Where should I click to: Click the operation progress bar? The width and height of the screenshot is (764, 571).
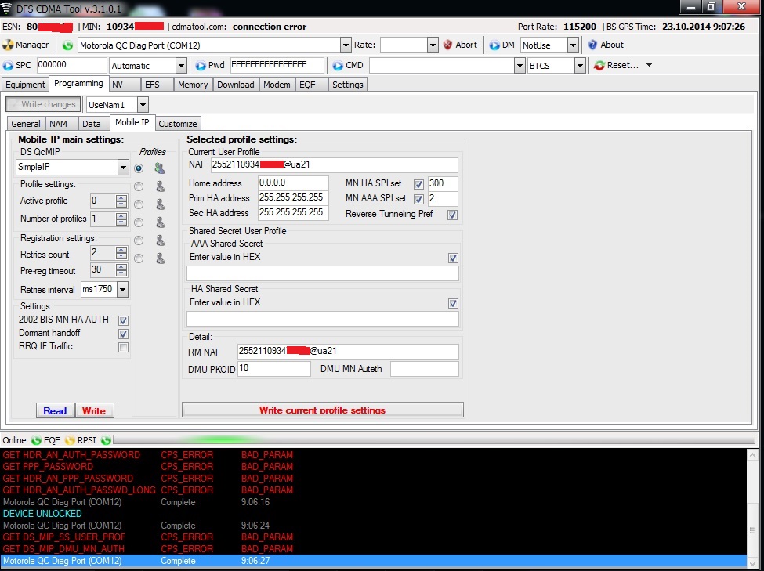point(434,440)
